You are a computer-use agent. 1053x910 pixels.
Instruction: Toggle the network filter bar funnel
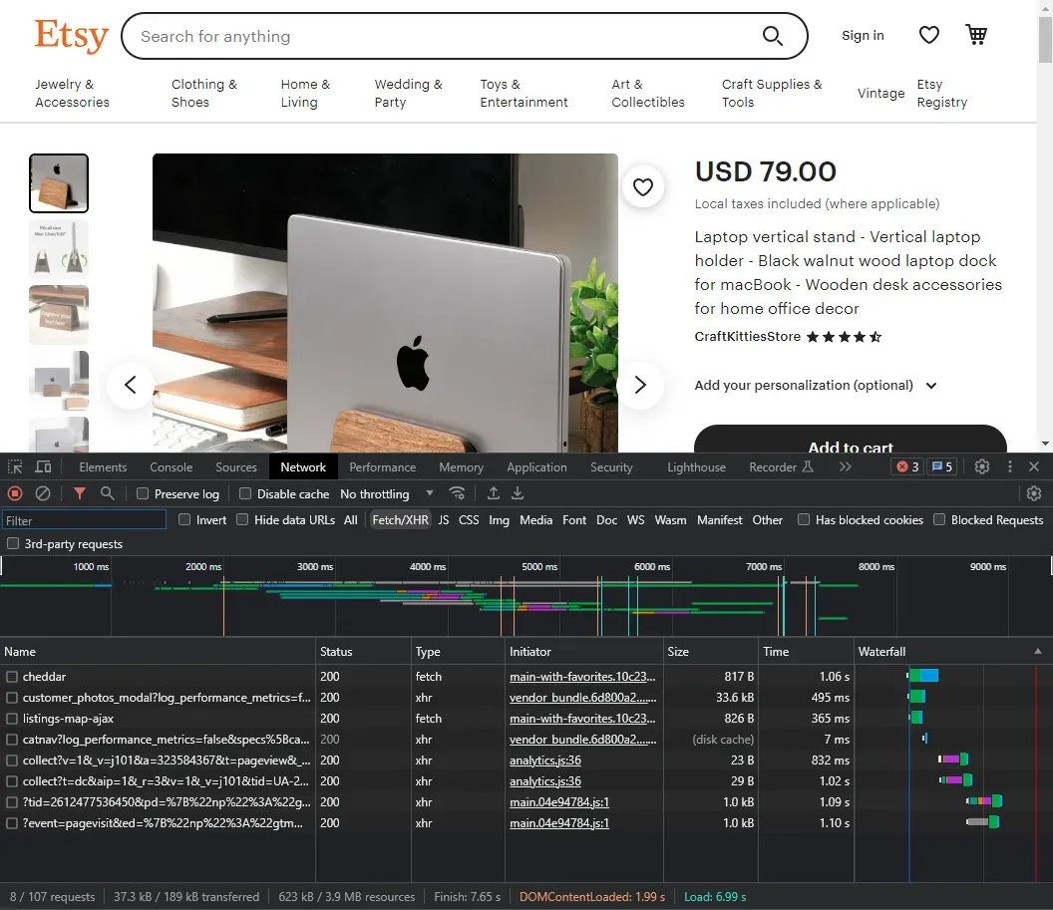pyautogui.click(x=79, y=492)
